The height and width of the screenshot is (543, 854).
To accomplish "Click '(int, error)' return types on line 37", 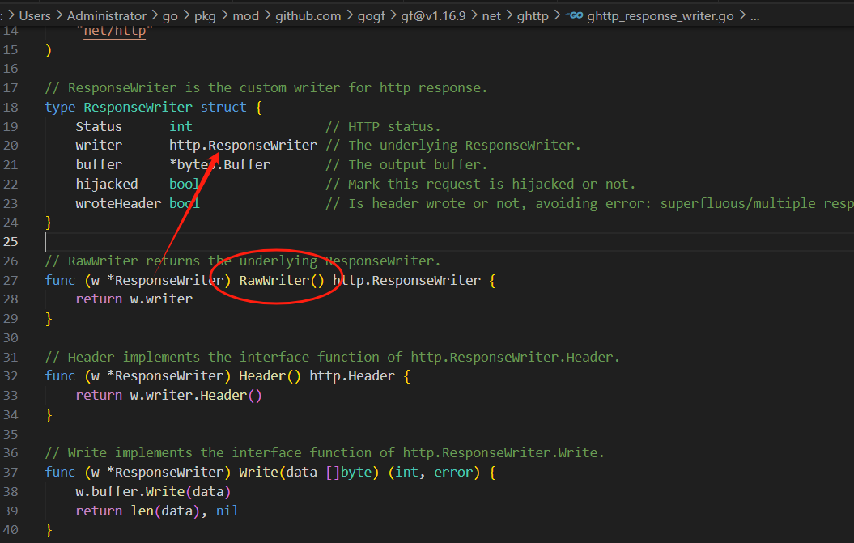I will click(x=434, y=473).
